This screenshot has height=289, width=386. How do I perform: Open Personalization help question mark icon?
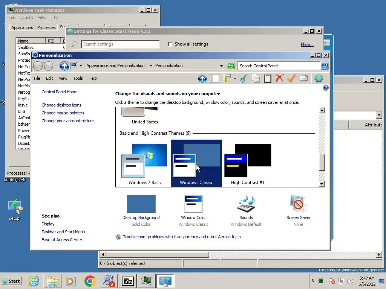325,88
